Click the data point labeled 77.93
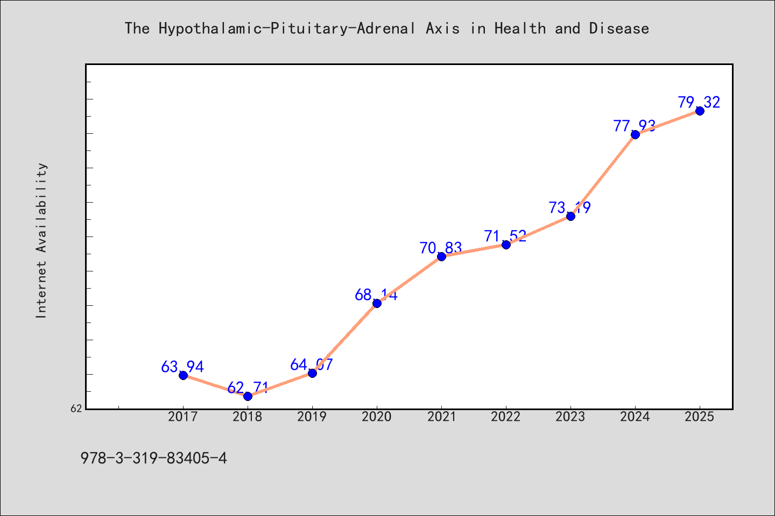The height and width of the screenshot is (516, 775). pyautogui.click(x=635, y=134)
